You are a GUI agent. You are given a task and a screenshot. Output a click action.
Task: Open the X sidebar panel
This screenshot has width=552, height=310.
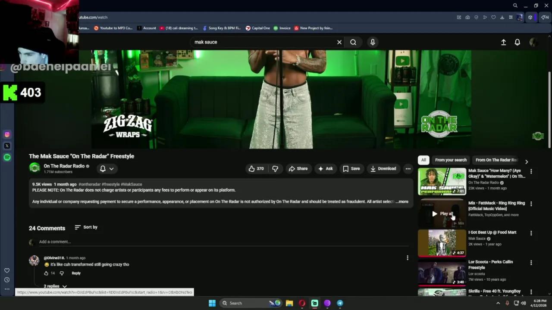point(7,146)
